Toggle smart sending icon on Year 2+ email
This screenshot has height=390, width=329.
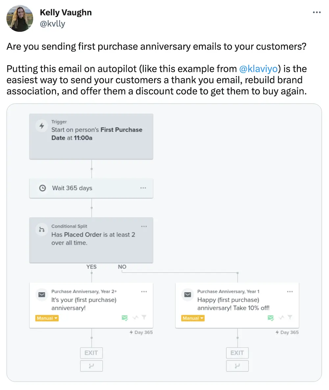click(125, 318)
